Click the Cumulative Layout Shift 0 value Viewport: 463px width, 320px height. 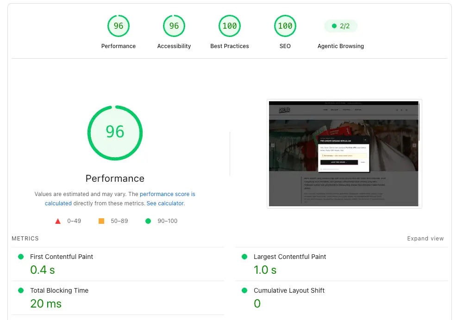257,303
